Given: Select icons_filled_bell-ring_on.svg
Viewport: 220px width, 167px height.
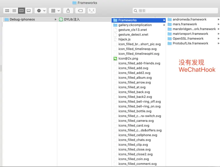Looking at the screenshot, I should (x=139, y=107).
